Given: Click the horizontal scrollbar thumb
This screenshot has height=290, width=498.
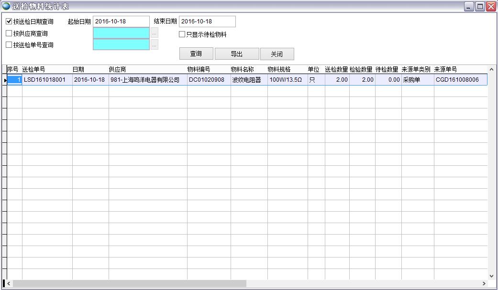Looking at the screenshot, I should (x=129, y=284).
